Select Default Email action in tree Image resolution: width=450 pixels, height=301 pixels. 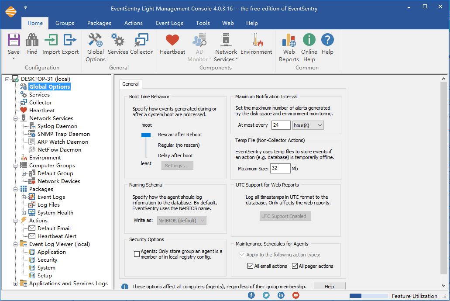click(x=54, y=228)
